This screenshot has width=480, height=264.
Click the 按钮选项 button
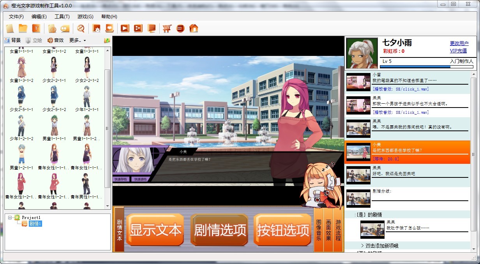282,230
